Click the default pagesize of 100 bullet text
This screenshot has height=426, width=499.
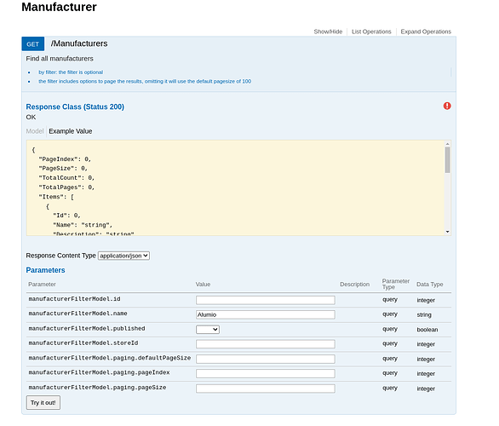pyautogui.click(x=145, y=82)
